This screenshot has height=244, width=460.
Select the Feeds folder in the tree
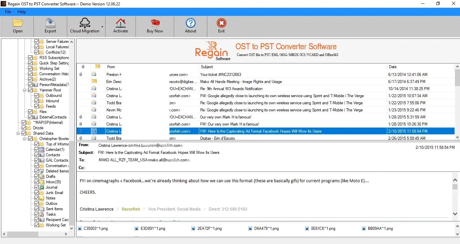coord(51,106)
